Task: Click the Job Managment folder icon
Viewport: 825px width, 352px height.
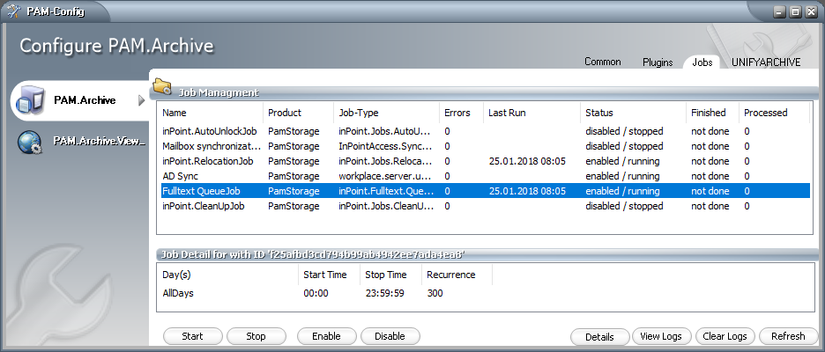Action: pos(162,86)
